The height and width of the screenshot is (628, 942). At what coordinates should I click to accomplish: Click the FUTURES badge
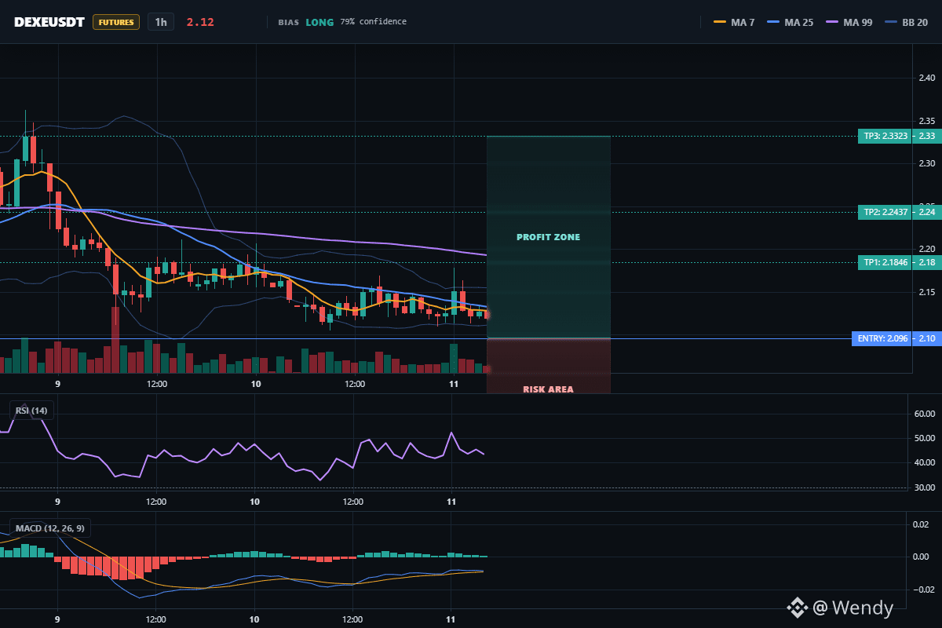[116, 22]
